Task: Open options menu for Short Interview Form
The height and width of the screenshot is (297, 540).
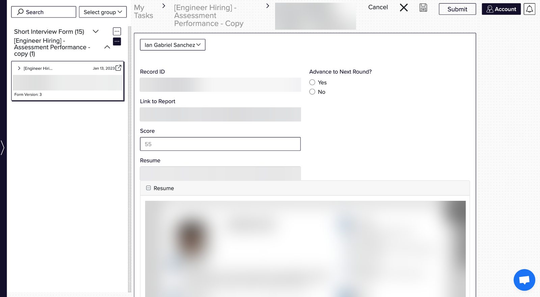Action: click(117, 31)
